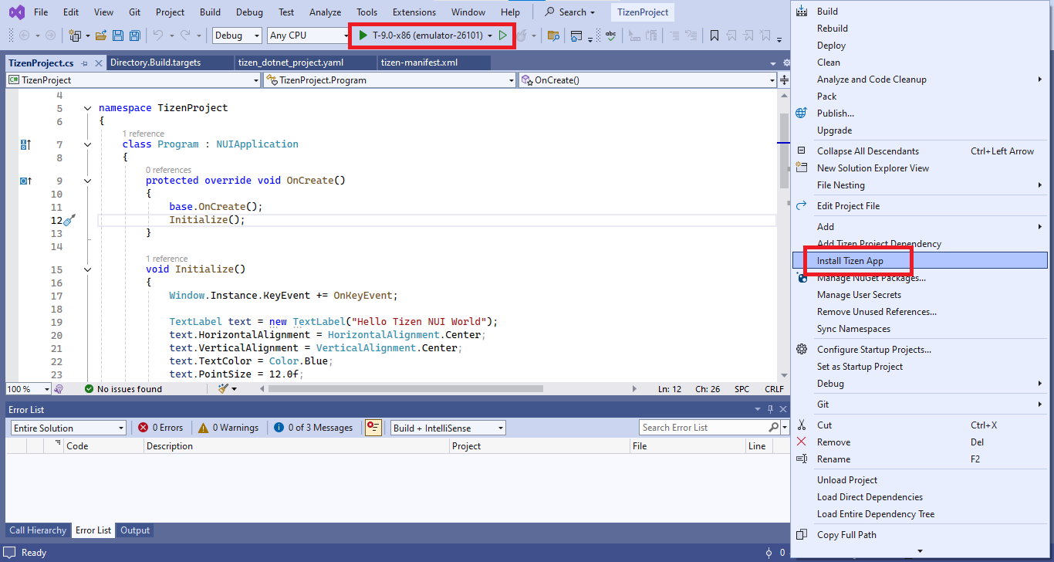Click the screwdriver quick action icon on line 12
The width and height of the screenshot is (1054, 562).
[x=69, y=220]
